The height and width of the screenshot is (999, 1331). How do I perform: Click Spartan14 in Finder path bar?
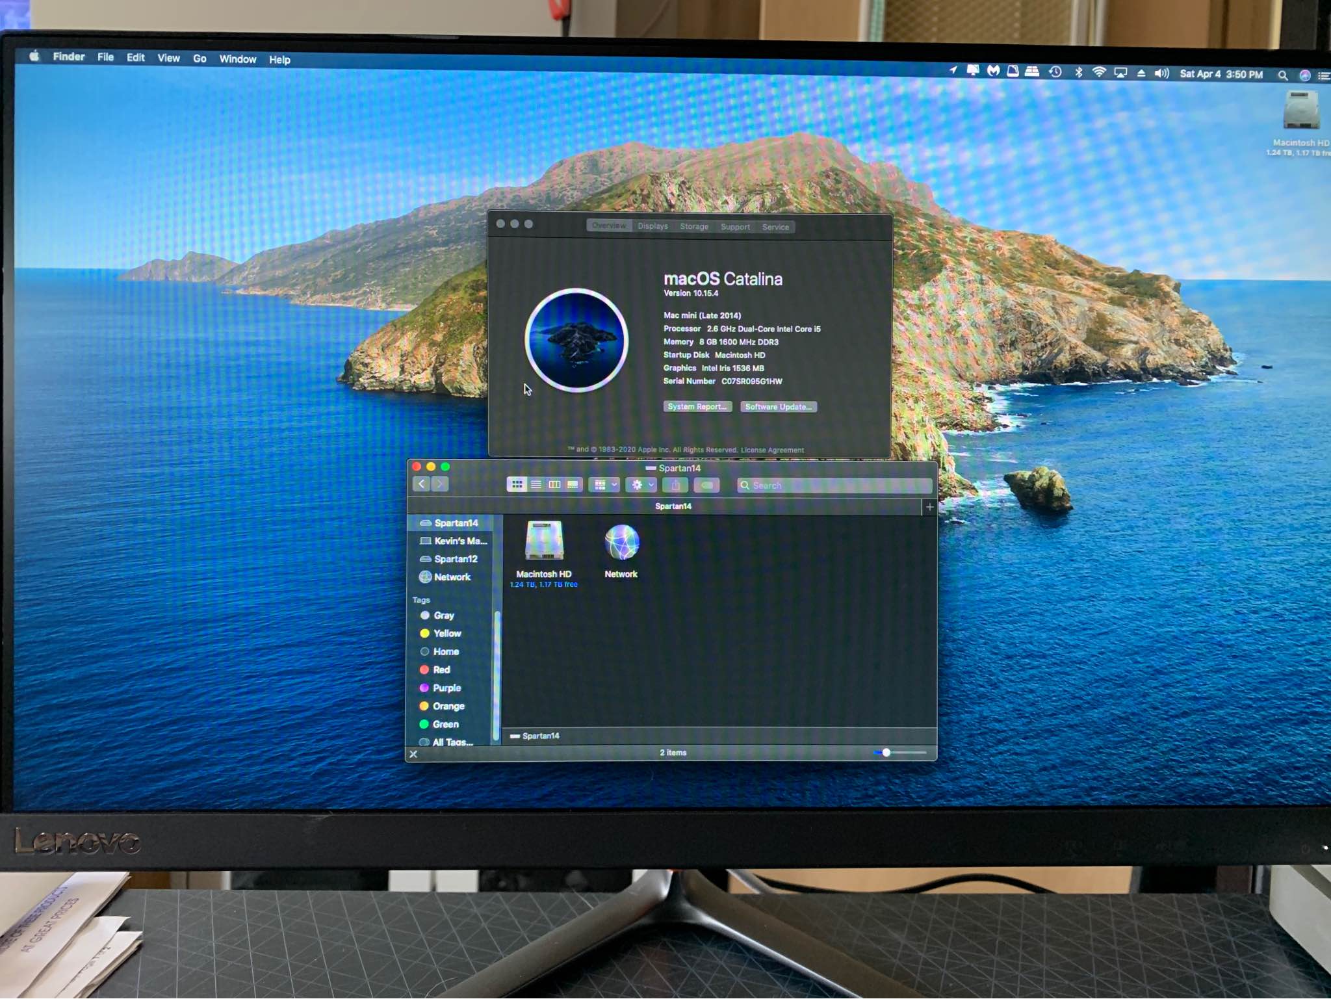pyautogui.click(x=535, y=736)
